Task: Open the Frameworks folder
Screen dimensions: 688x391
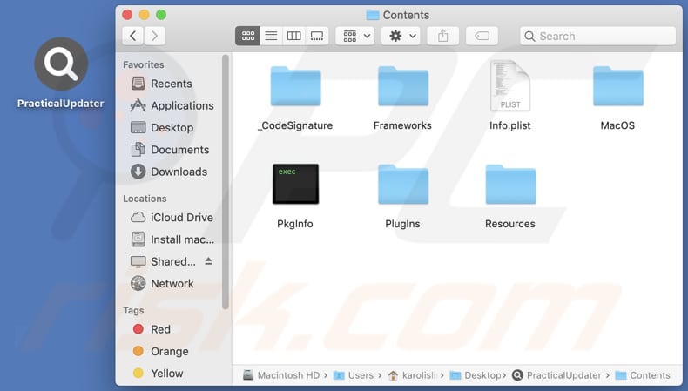Action: pyautogui.click(x=402, y=87)
